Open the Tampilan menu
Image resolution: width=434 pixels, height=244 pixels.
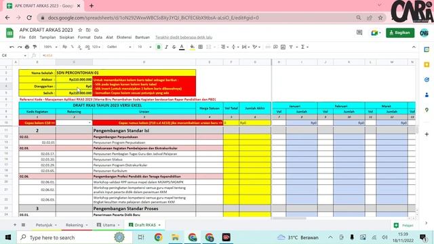[47, 37]
